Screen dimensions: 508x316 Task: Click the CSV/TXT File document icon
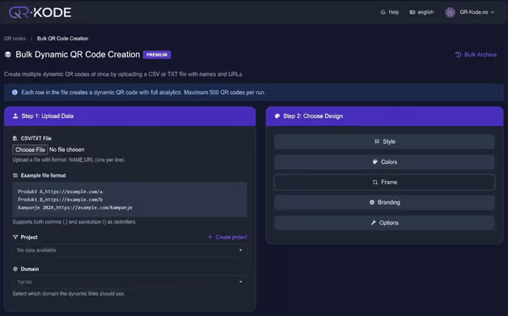pos(15,138)
